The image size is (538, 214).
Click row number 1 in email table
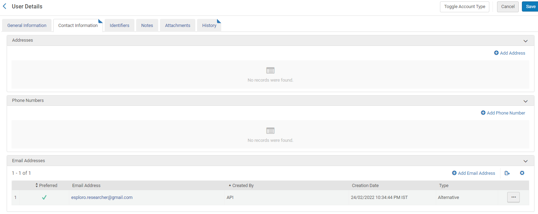tap(15, 198)
